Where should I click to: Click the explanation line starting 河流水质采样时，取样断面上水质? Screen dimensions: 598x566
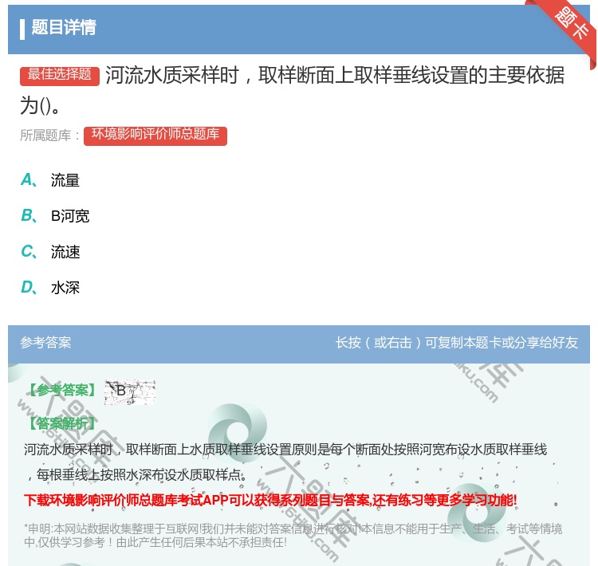[x=285, y=450]
